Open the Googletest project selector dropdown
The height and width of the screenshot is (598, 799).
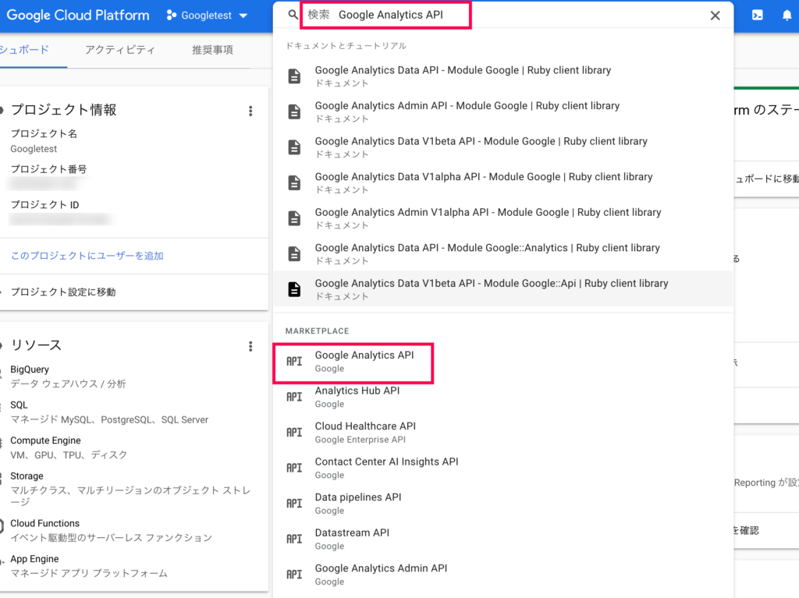point(207,16)
